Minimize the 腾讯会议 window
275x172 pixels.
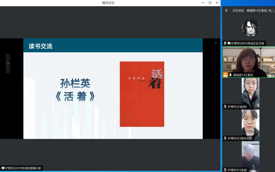[x=203, y=3]
